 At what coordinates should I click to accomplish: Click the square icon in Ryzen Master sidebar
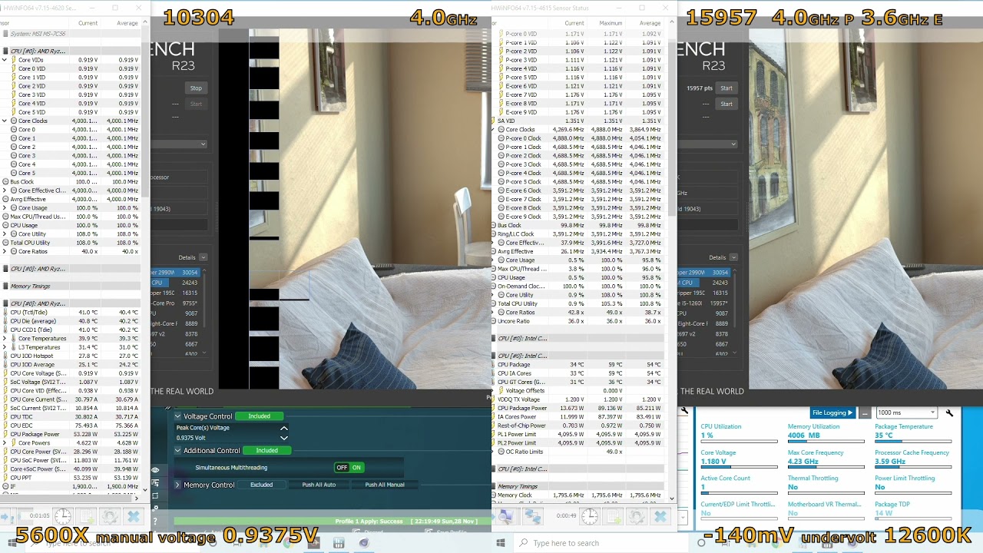[155, 495]
